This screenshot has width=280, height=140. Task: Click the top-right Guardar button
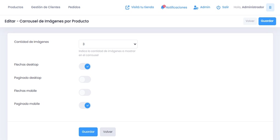(267, 21)
